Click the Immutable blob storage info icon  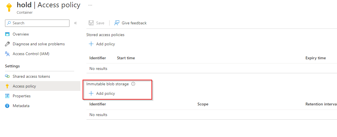click(x=133, y=84)
